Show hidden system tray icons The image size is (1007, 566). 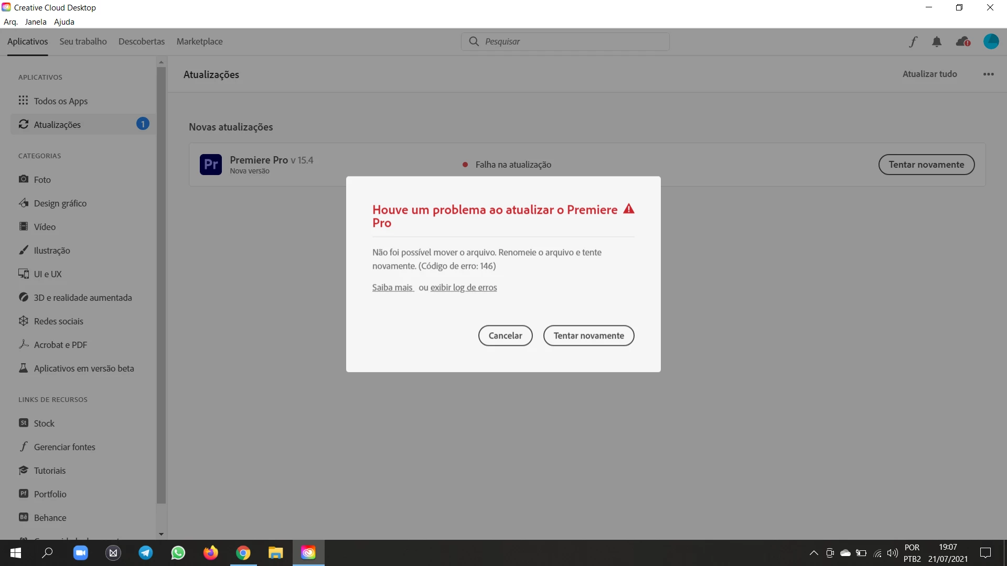(813, 553)
